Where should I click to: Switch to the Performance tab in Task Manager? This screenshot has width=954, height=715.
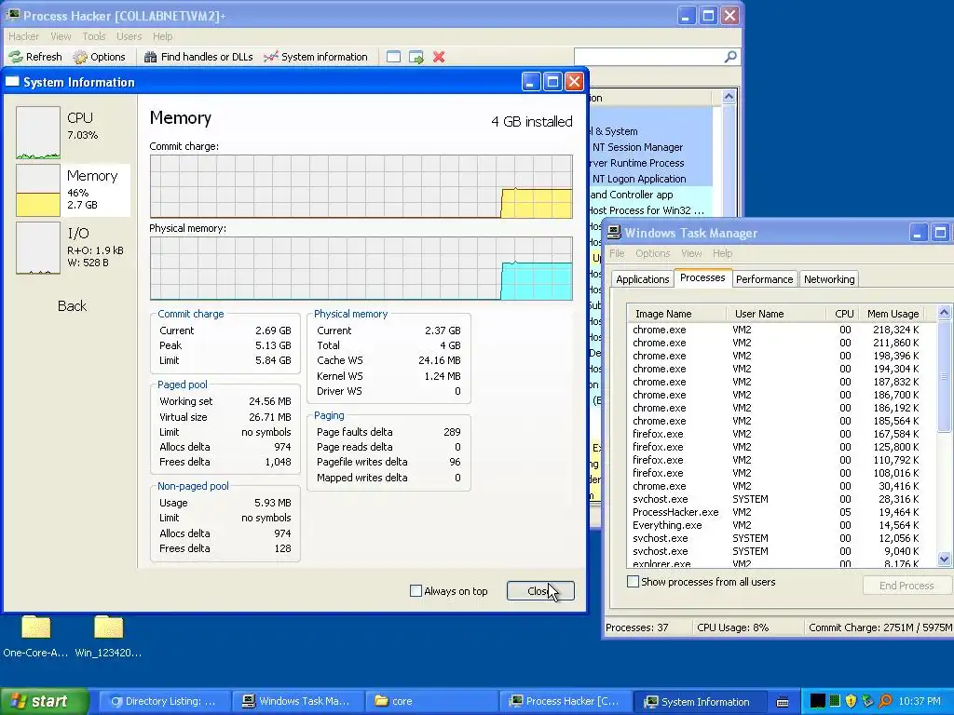(764, 279)
